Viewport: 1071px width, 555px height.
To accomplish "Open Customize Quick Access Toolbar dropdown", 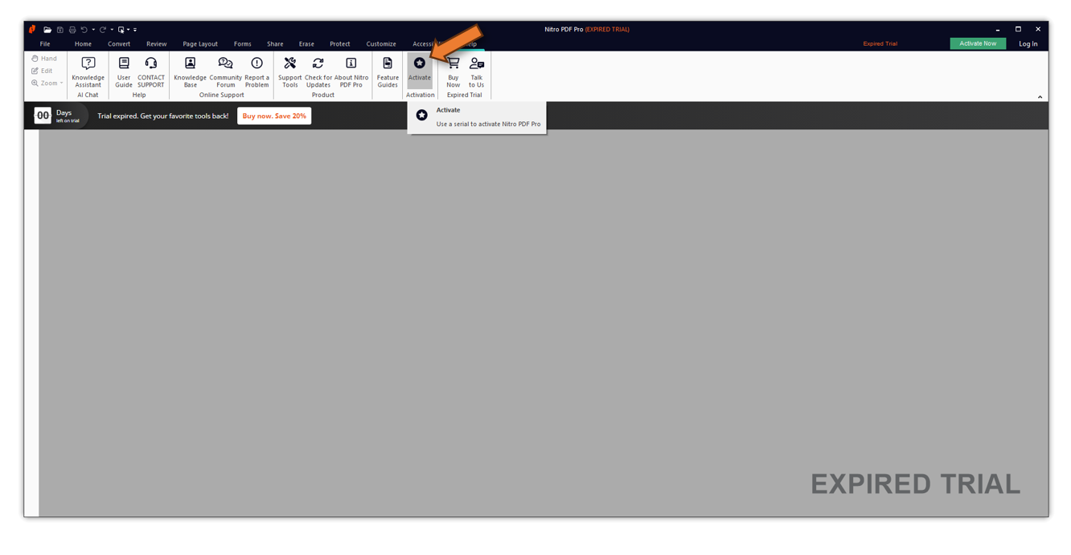I will click(135, 30).
